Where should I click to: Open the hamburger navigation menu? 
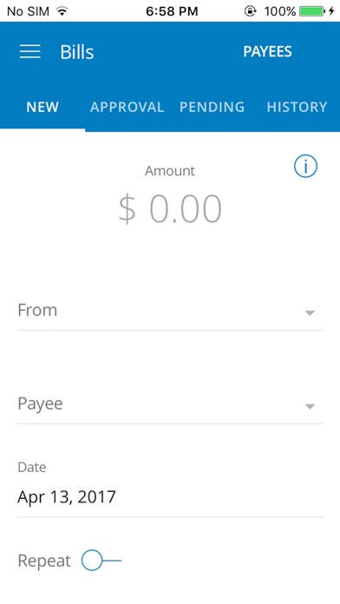coord(30,51)
